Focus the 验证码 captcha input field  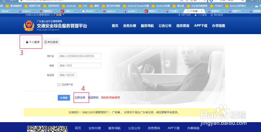click(67, 75)
